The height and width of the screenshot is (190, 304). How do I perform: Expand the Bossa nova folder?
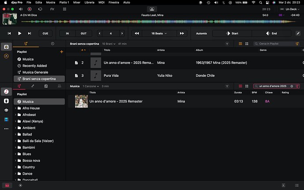pos(15,160)
